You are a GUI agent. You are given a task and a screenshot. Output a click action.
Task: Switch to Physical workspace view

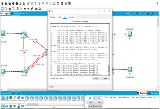(15, 13)
